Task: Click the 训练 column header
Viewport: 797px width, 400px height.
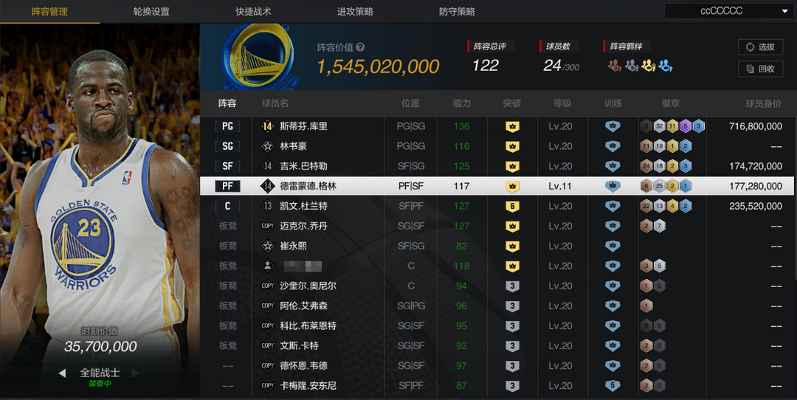Action: [613, 103]
